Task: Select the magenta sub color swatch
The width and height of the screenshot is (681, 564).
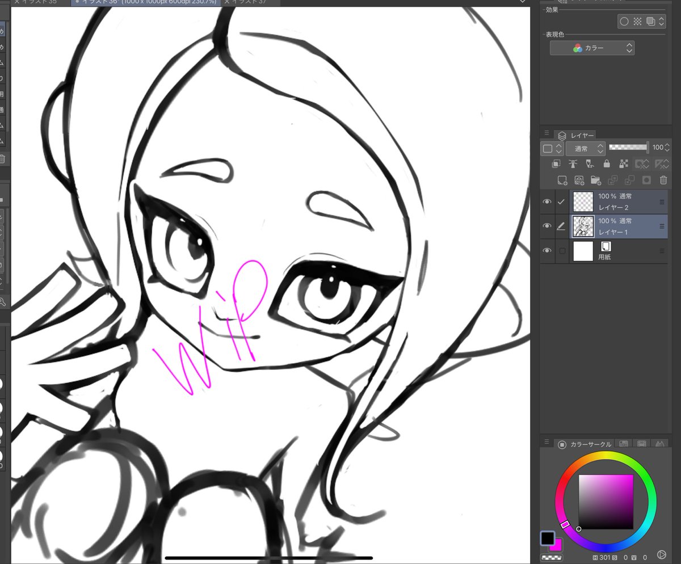Action: 557,546
